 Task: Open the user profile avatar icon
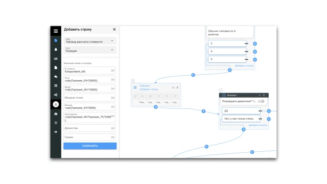point(56,104)
